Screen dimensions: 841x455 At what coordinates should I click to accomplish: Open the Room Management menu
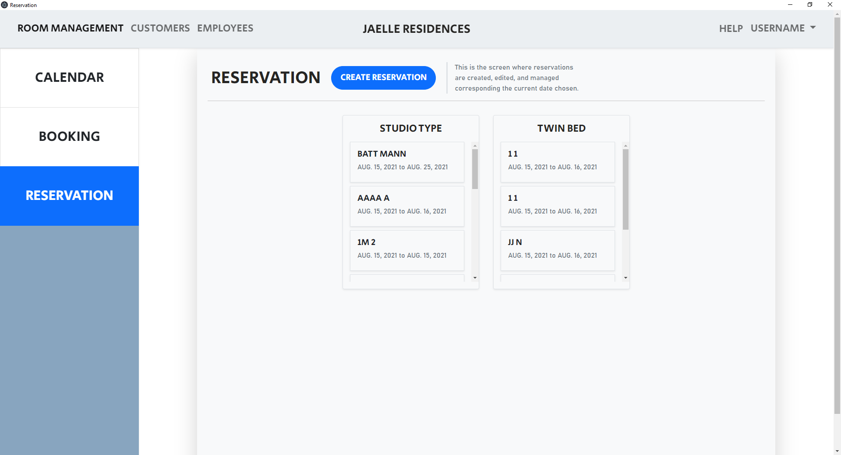point(71,28)
